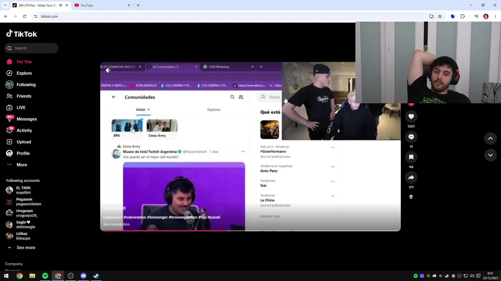Open the tab search dropdown
501x281 pixels.
point(5,5)
